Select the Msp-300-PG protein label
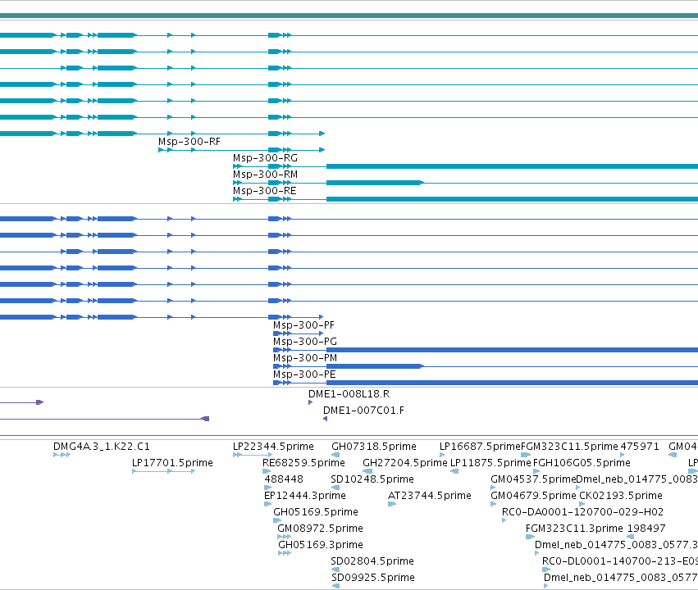Screen dimensions: 698x590 click(305, 342)
